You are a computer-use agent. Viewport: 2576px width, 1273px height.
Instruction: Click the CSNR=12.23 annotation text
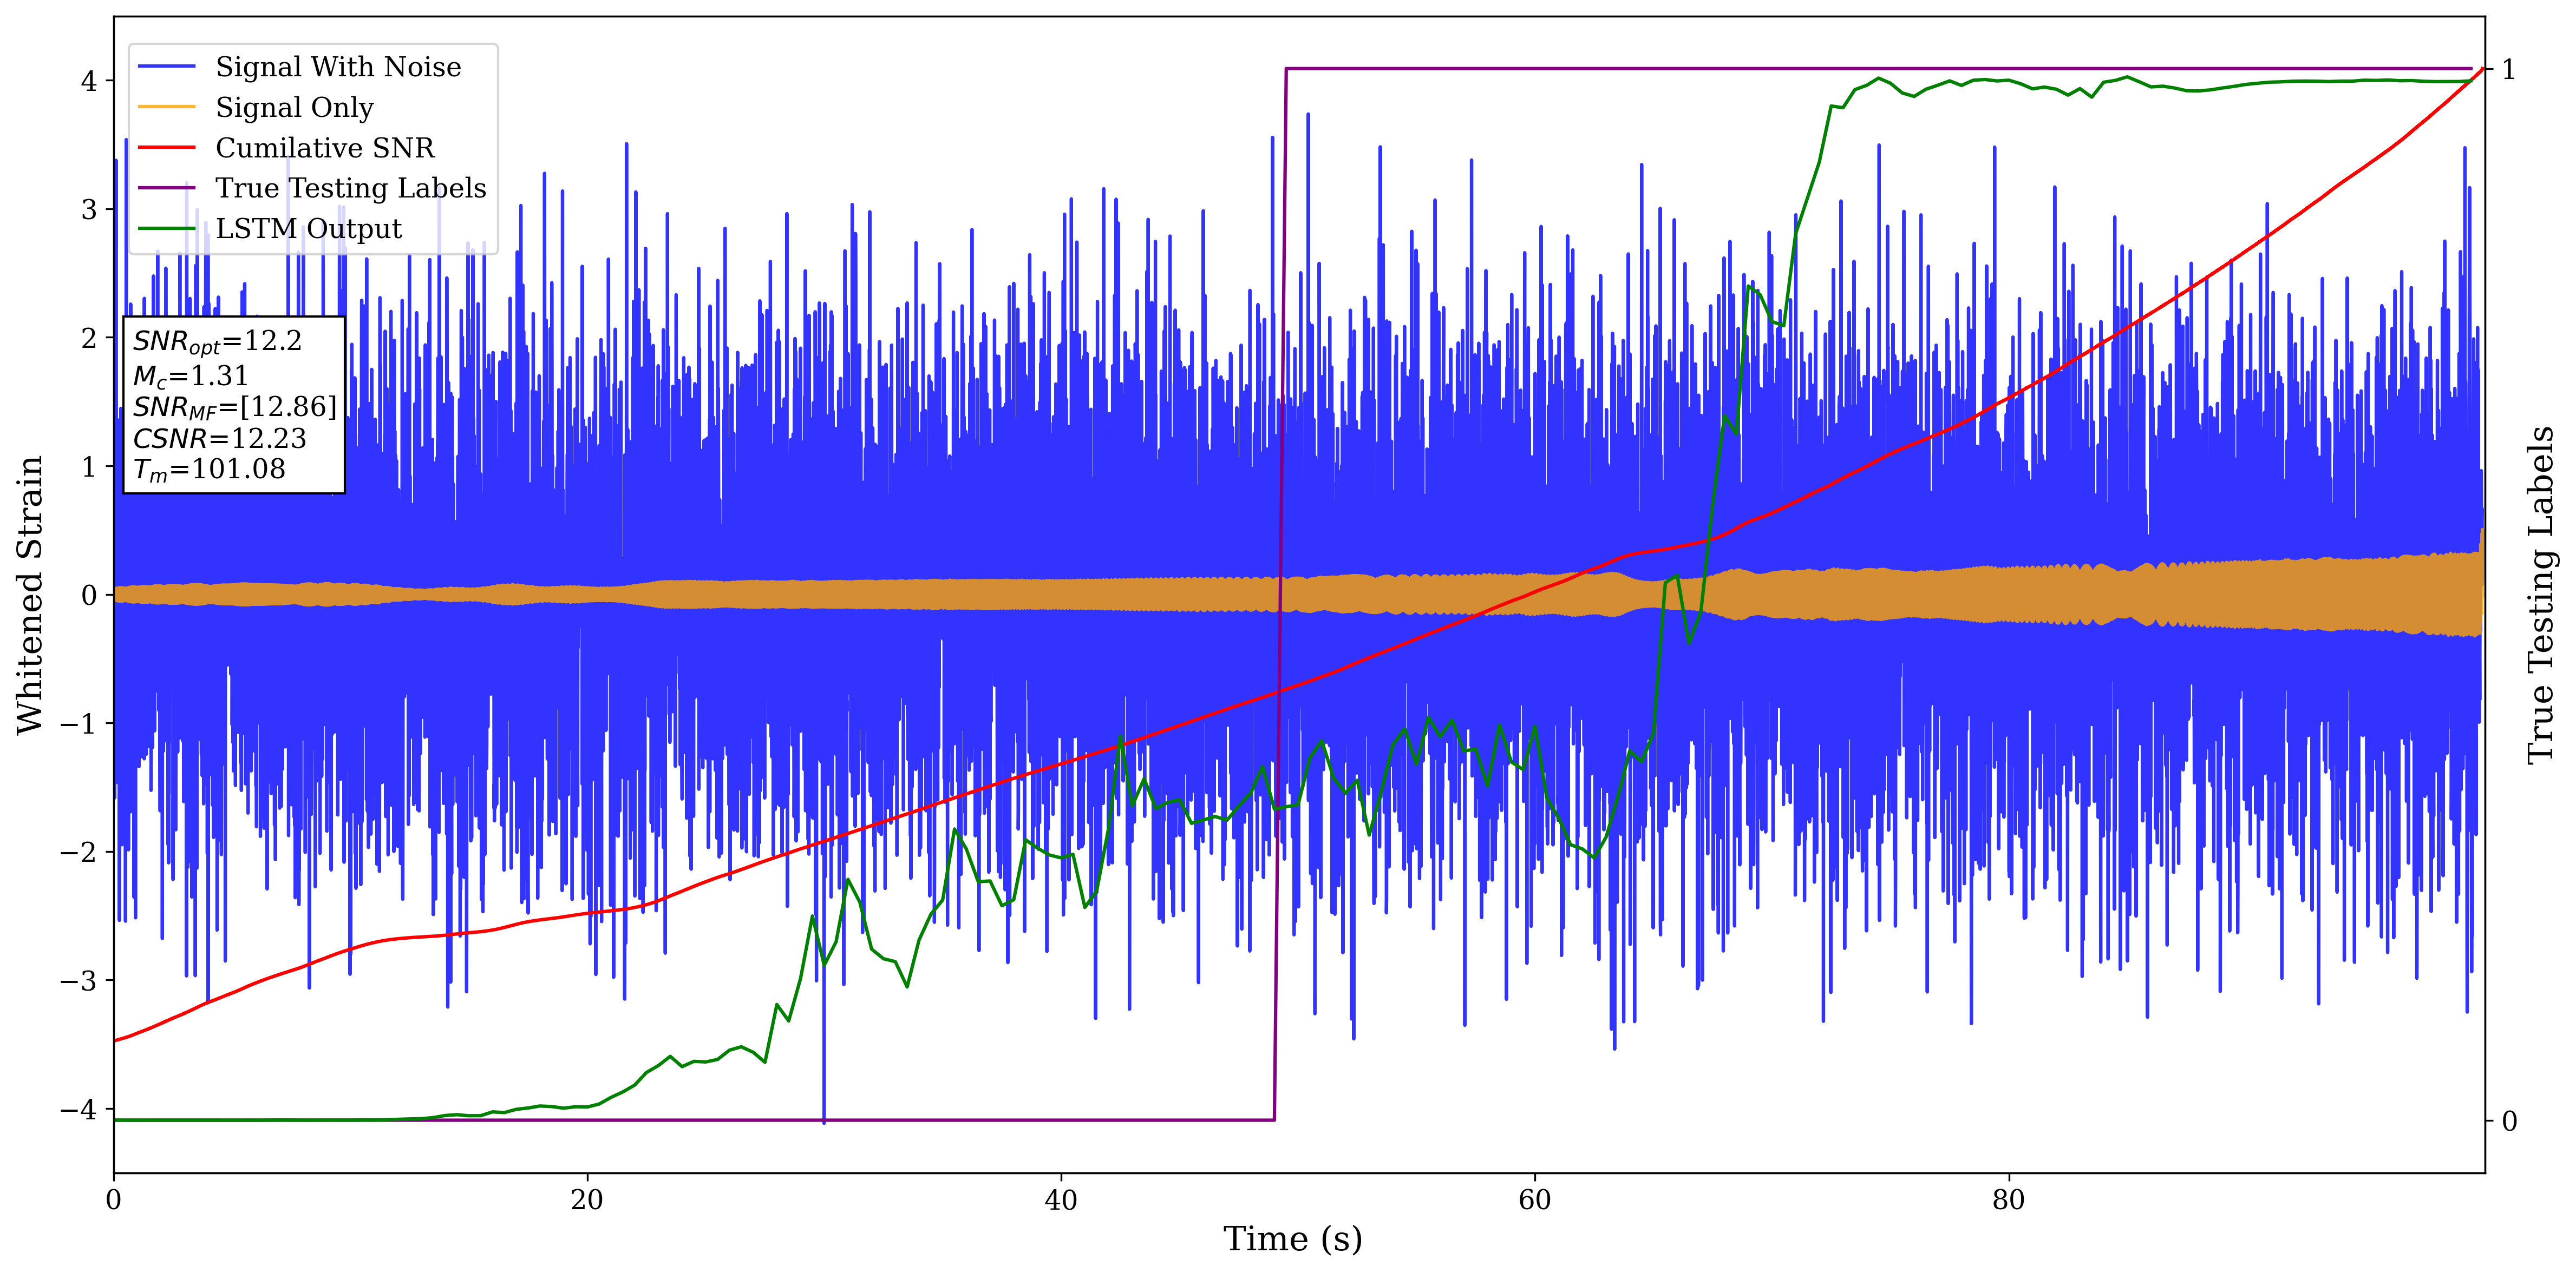pos(219,439)
